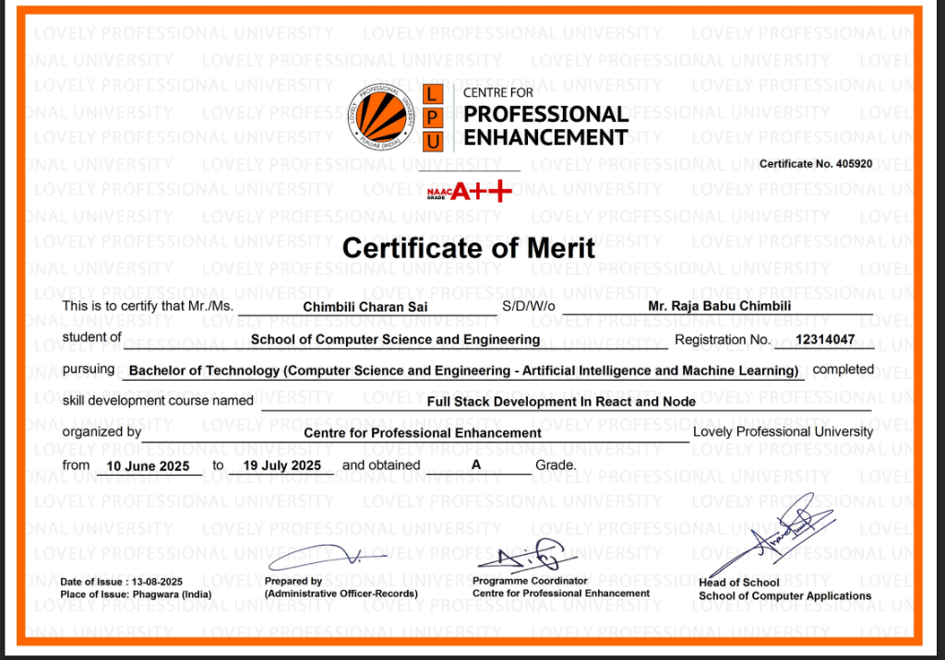Click the start date 10 June 2025
This screenshot has height=660, width=945.
(x=148, y=466)
